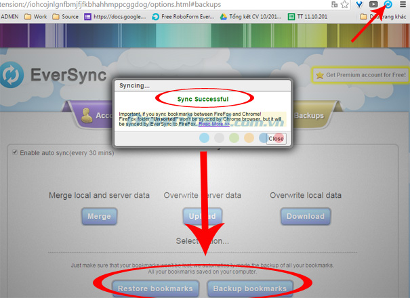Open the TT 11.10.201 spreadsheet bookmark
410x298 pixels.
point(308,17)
